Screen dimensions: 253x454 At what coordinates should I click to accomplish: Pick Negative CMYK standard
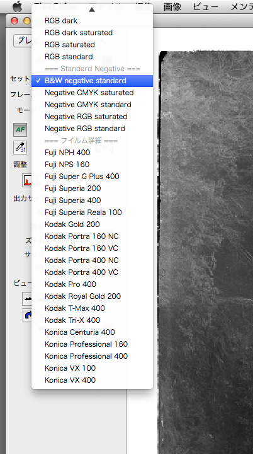pyautogui.click(x=92, y=105)
